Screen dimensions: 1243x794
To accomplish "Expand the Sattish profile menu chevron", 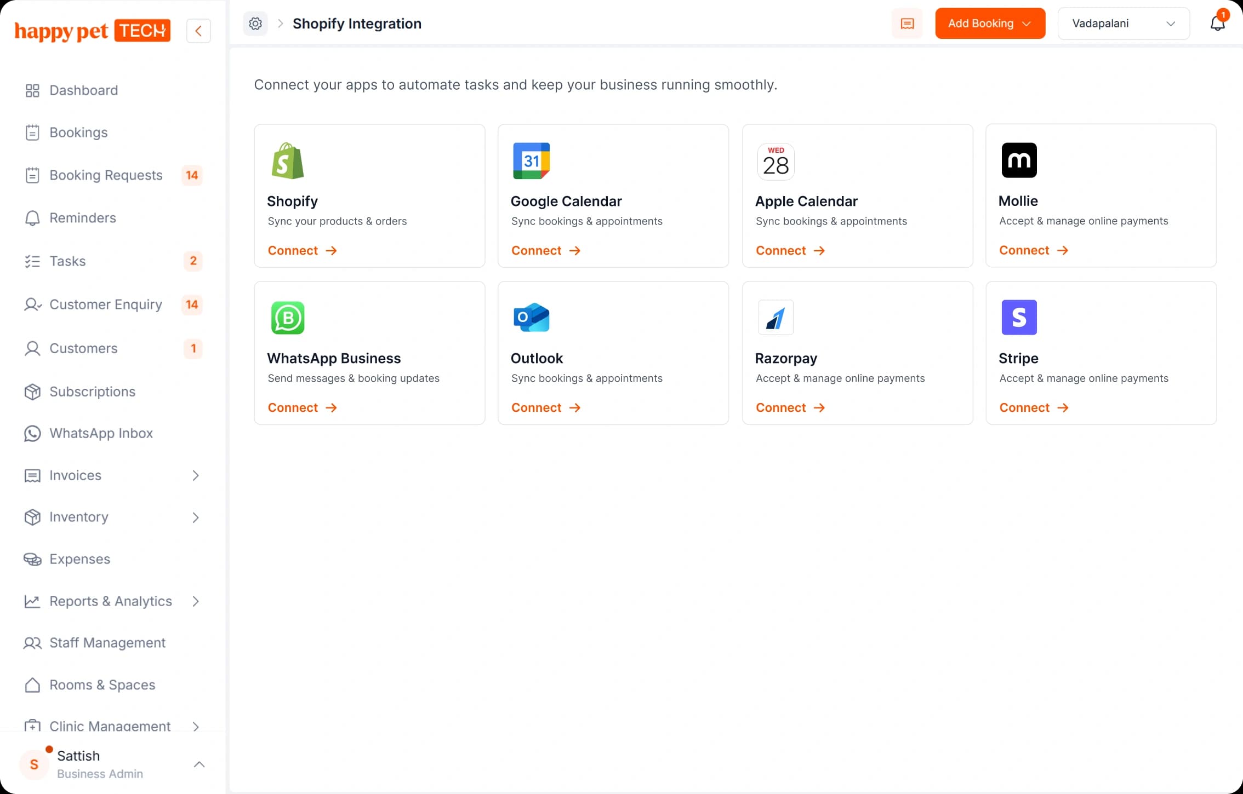I will coord(199,764).
